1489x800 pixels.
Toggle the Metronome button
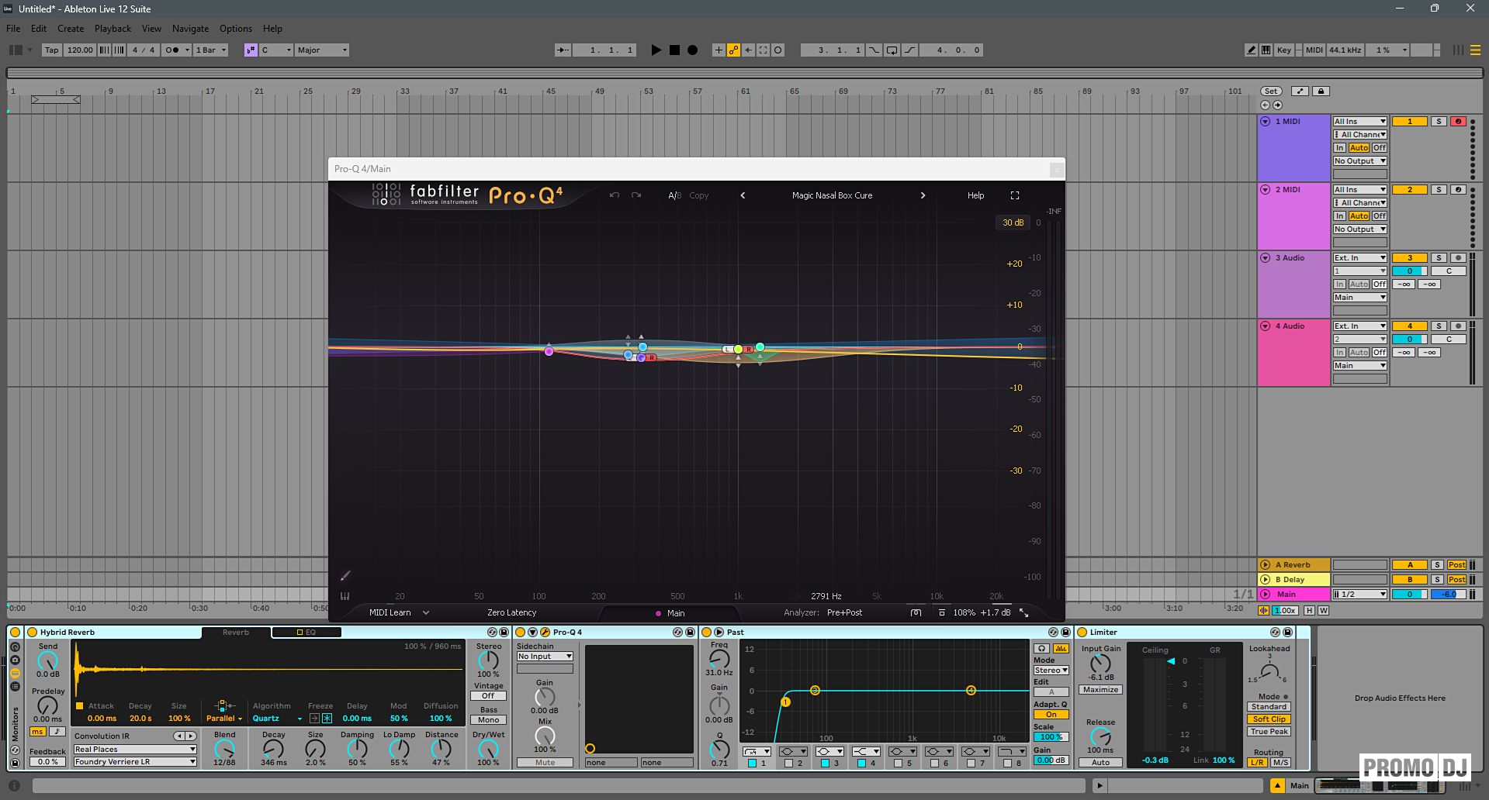tap(172, 50)
